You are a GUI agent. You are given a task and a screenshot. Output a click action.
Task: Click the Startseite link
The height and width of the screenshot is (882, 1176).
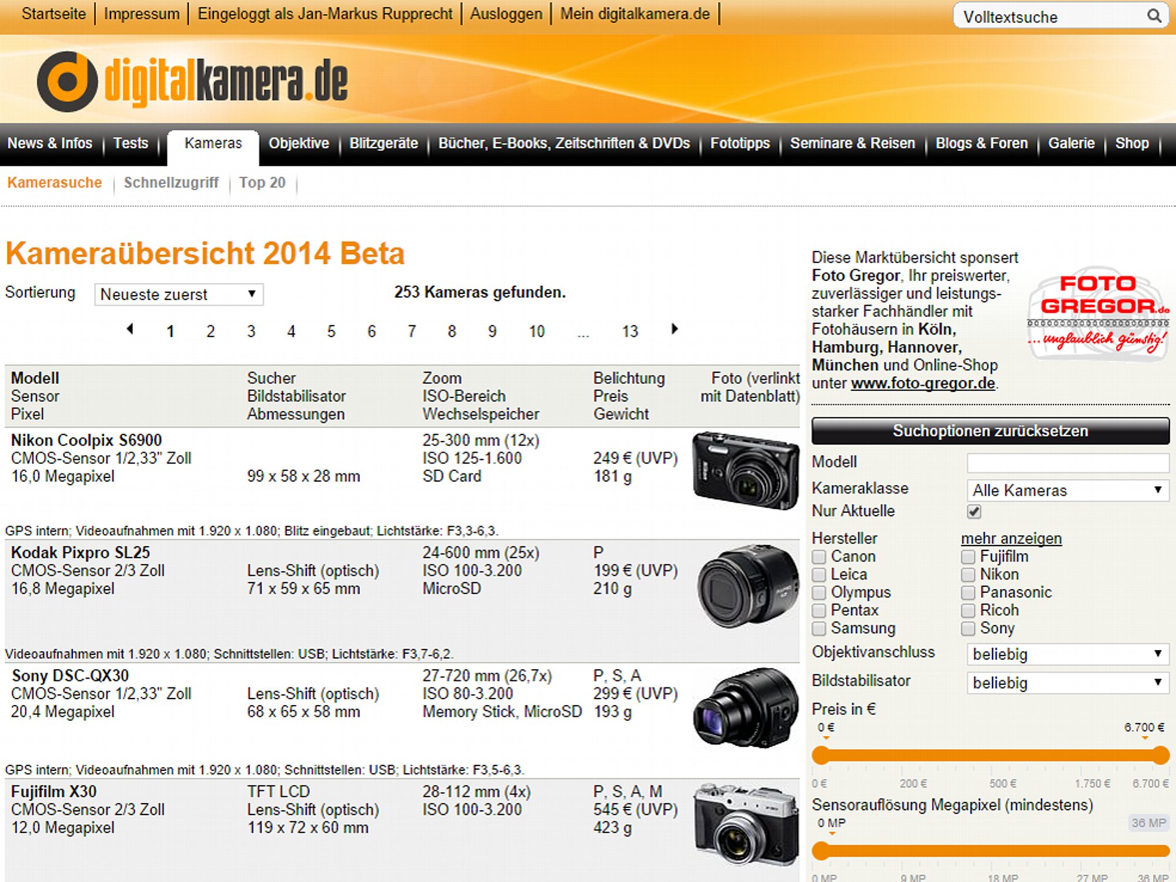coord(54,14)
